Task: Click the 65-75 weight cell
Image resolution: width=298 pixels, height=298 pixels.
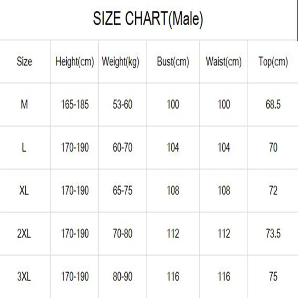Action: click(123, 191)
